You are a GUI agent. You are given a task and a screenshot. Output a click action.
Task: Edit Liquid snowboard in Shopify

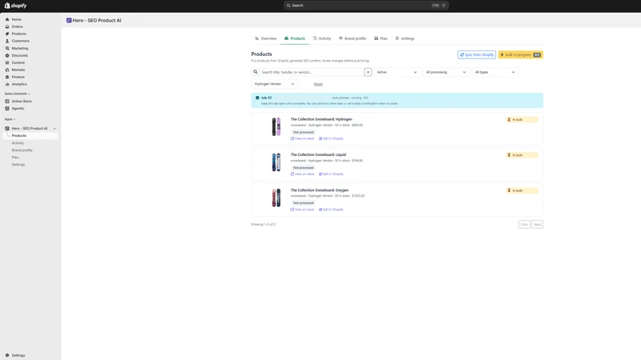pyautogui.click(x=331, y=174)
